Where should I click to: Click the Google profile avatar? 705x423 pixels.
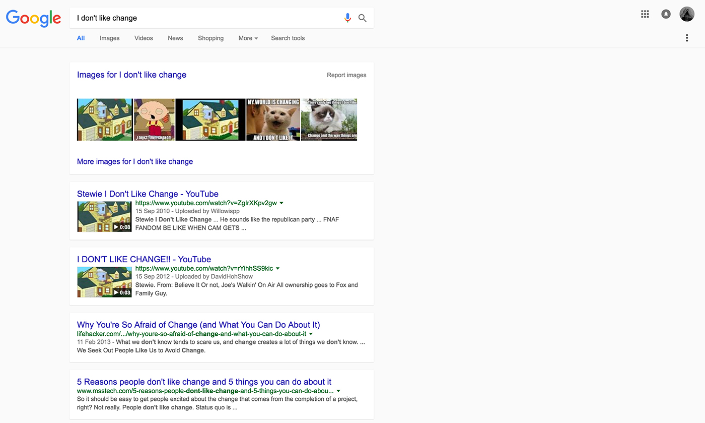pos(686,14)
